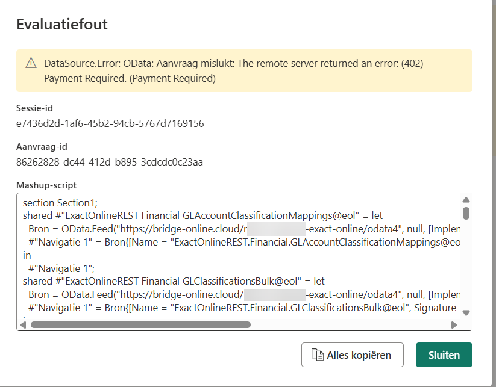Click empty horizontal scrollbar track right of thumb

[350, 325]
